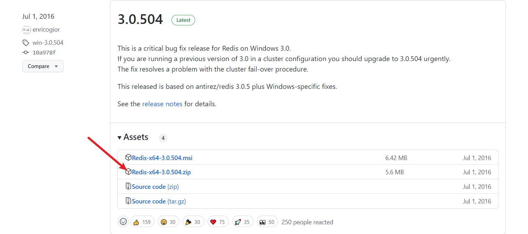The height and width of the screenshot is (234, 528).
Task: Open the win-3.0.504 tag link
Action: pyautogui.click(x=48, y=43)
